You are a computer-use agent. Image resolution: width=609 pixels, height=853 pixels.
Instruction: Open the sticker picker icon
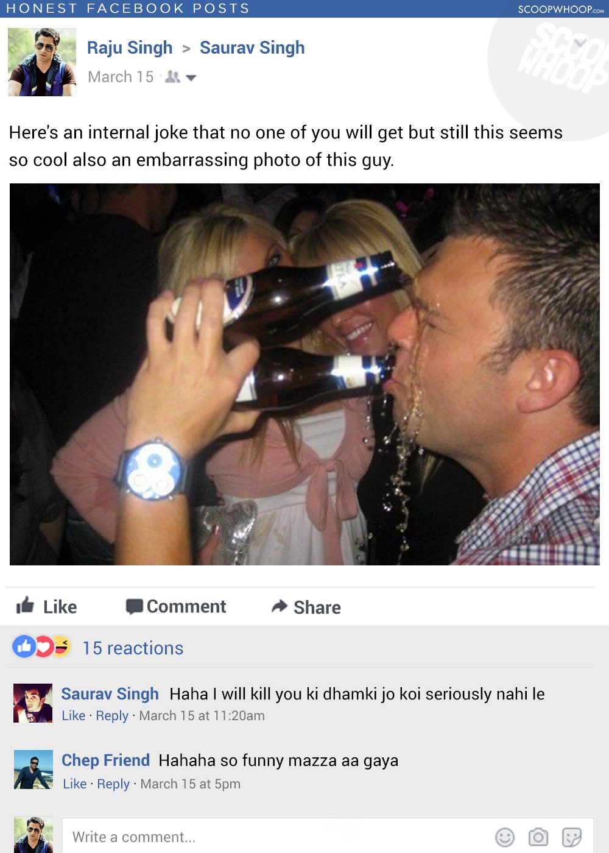572,837
